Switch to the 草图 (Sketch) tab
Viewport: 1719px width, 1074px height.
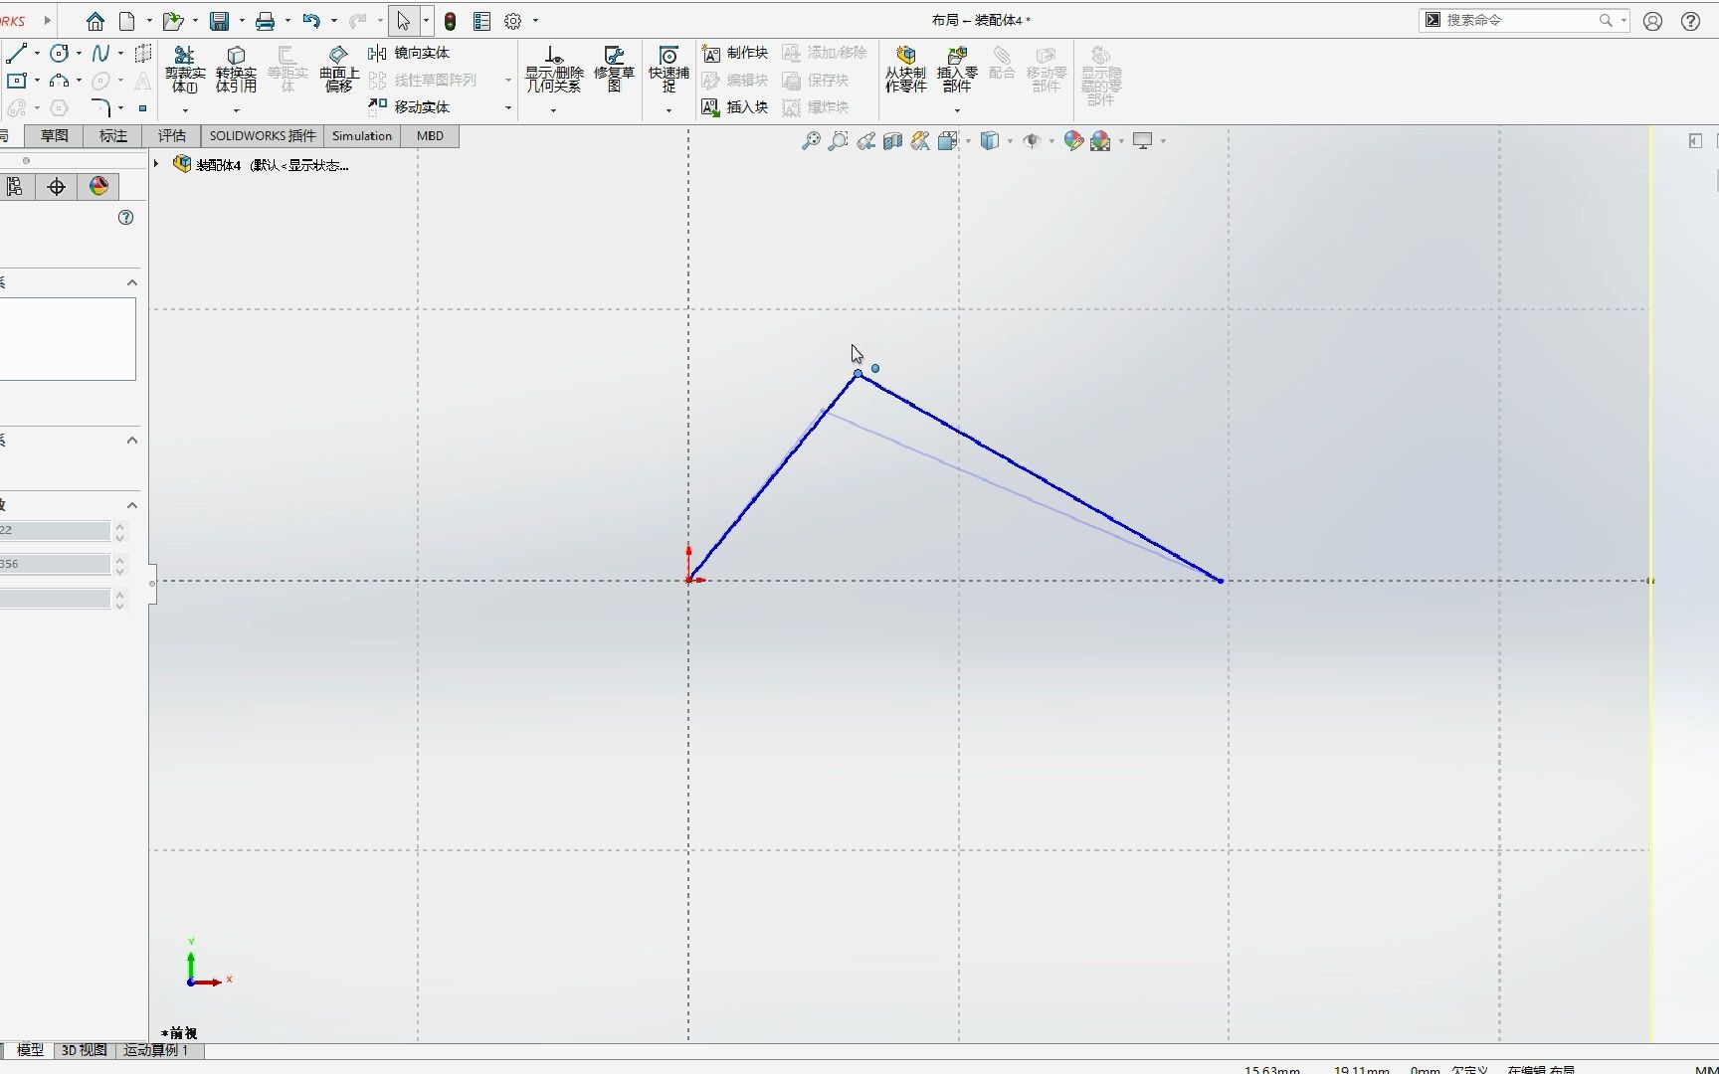(55, 136)
